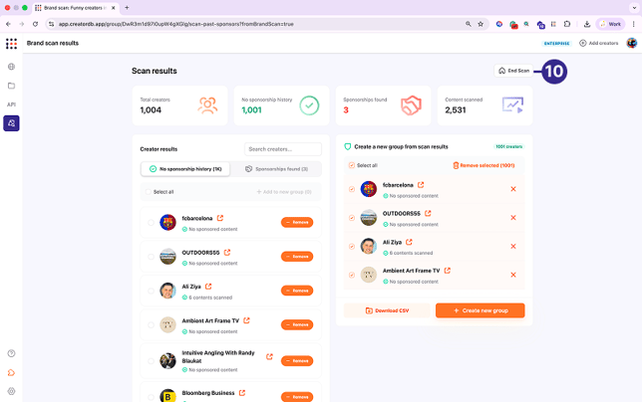This screenshot has height=402, width=642.
Task: Open the folder icon in left sidebar
Action: point(11,86)
